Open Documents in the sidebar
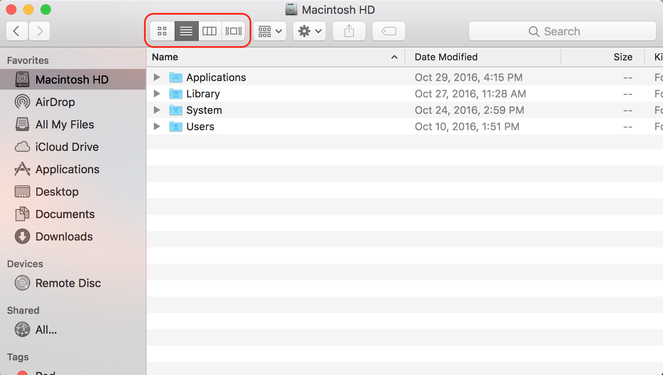This screenshot has width=663, height=375. click(x=73, y=214)
